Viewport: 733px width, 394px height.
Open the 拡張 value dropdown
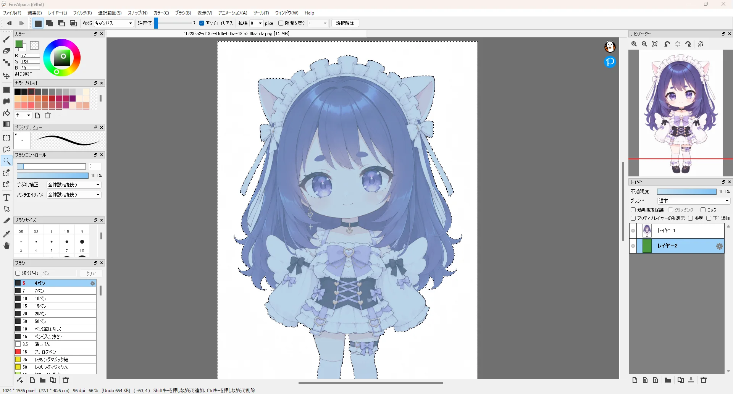coord(256,23)
